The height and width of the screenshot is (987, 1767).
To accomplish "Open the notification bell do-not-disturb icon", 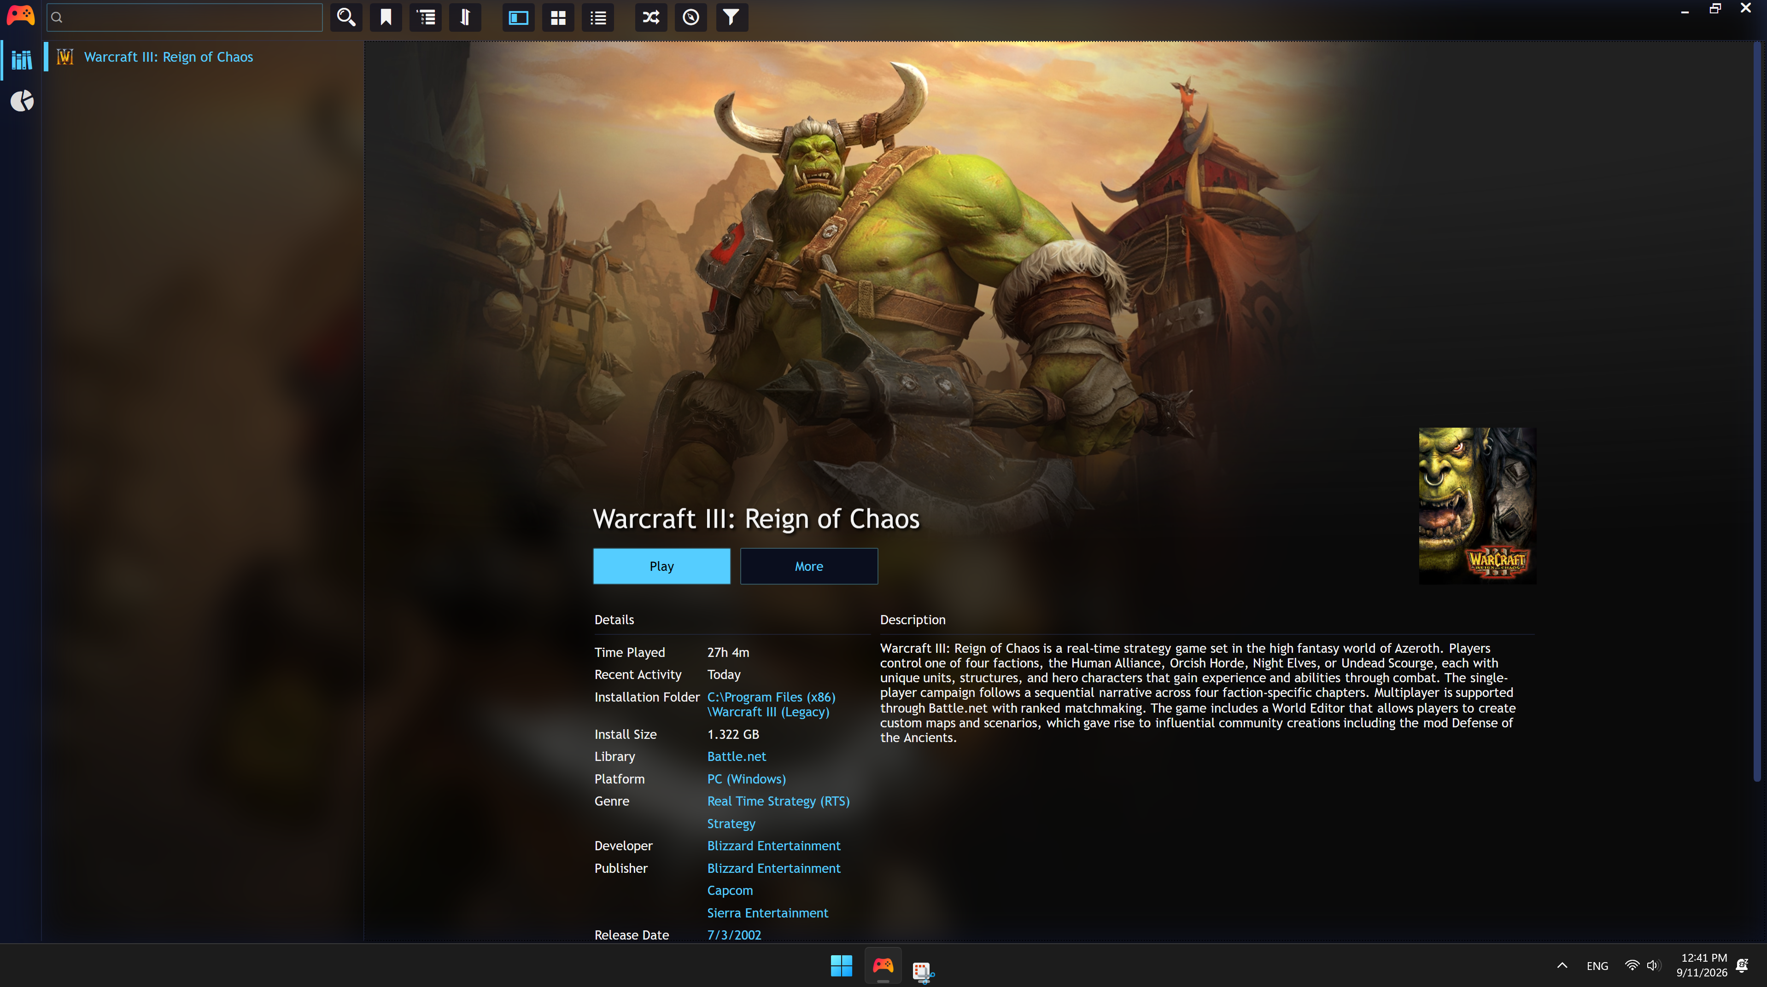I will [1742, 966].
